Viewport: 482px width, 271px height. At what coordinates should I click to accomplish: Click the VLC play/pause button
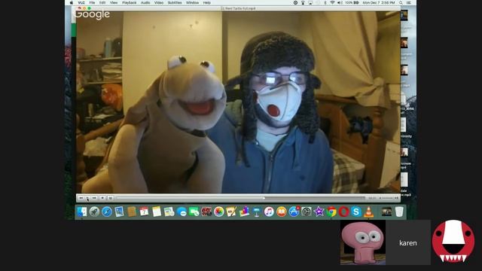pyautogui.click(x=87, y=198)
